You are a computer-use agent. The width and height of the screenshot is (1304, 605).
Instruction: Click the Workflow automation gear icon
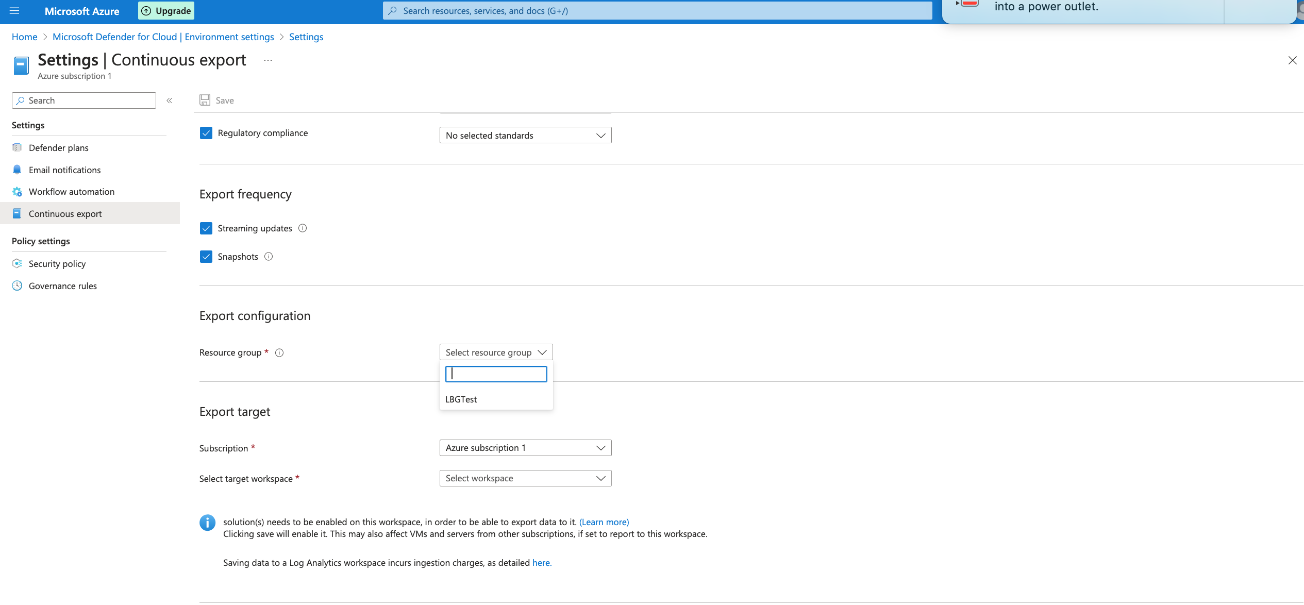[x=17, y=192]
